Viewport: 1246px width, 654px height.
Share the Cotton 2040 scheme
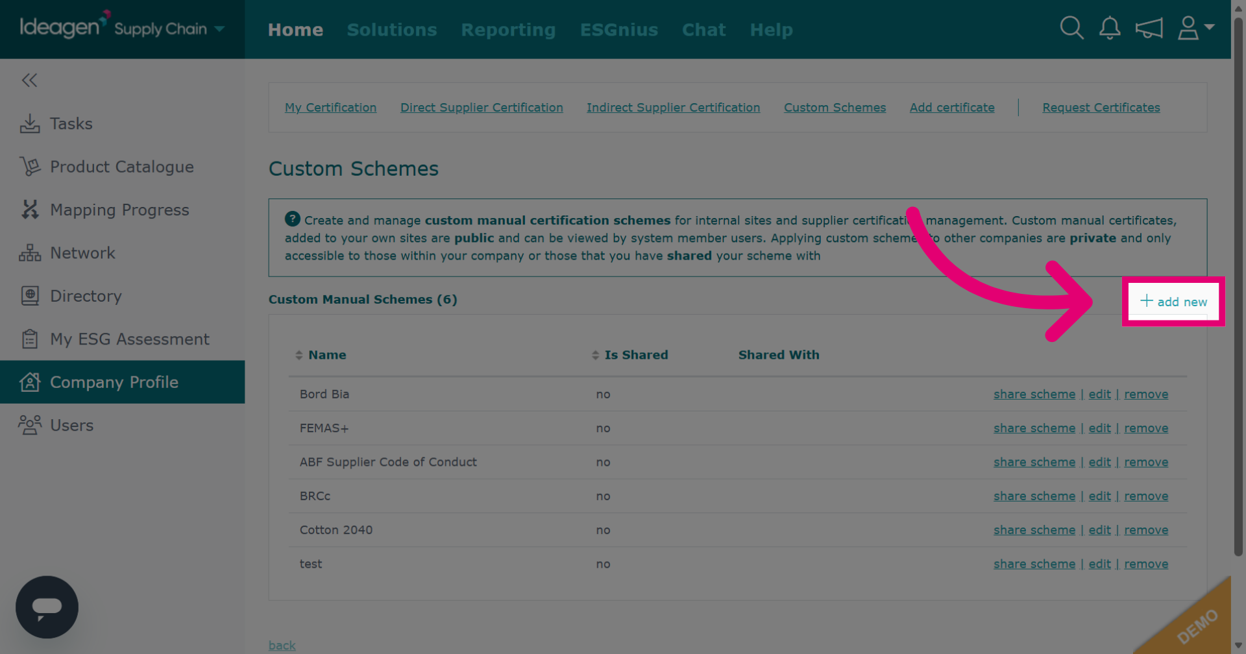click(x=1034, y=530)
